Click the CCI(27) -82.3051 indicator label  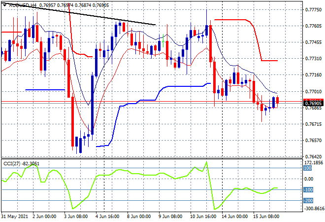(21, 164)
